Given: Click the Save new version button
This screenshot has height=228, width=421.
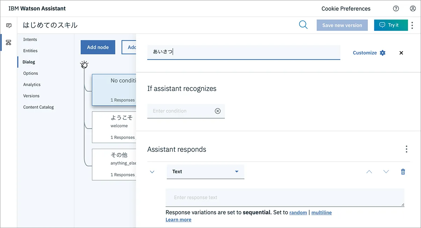Looking at the screenshot, I should (x=342, y=25).
